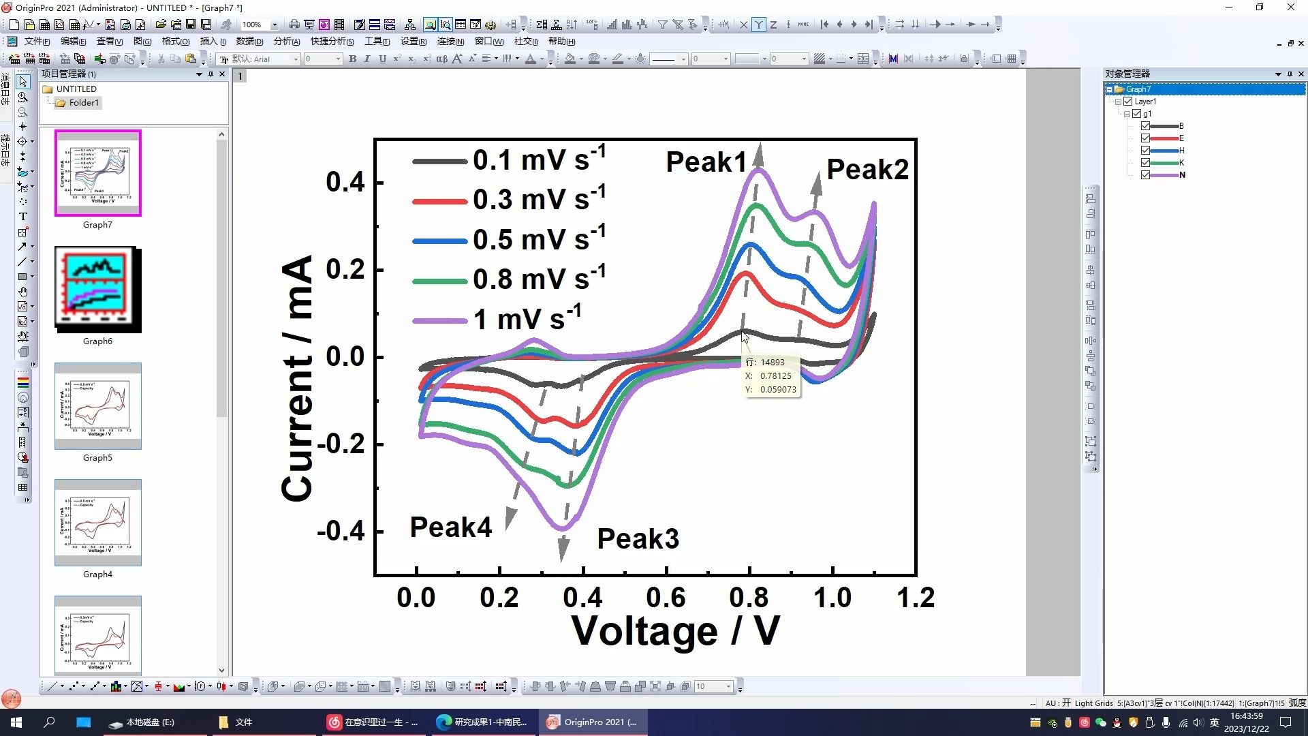Set column as X designation
The image size is (1308, 736).
click(743, 25)
